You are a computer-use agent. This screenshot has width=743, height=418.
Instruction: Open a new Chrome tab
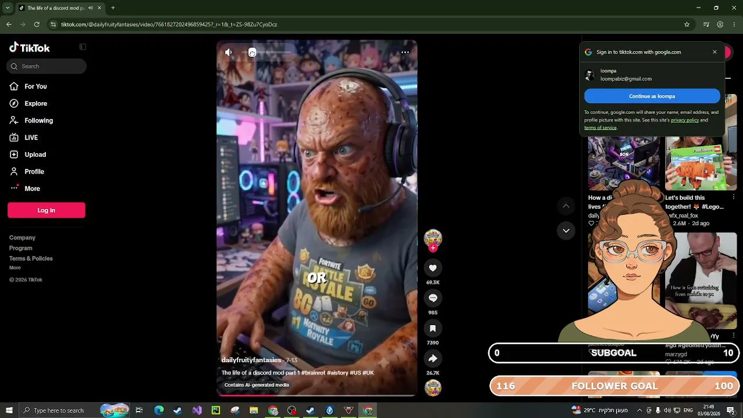113,8
